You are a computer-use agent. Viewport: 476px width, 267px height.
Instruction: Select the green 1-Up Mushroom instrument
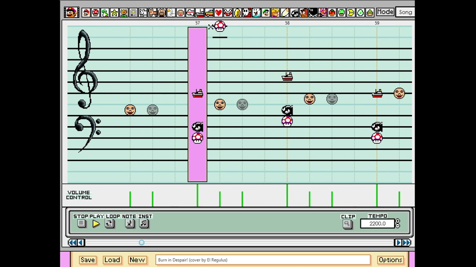pos(341,13)
